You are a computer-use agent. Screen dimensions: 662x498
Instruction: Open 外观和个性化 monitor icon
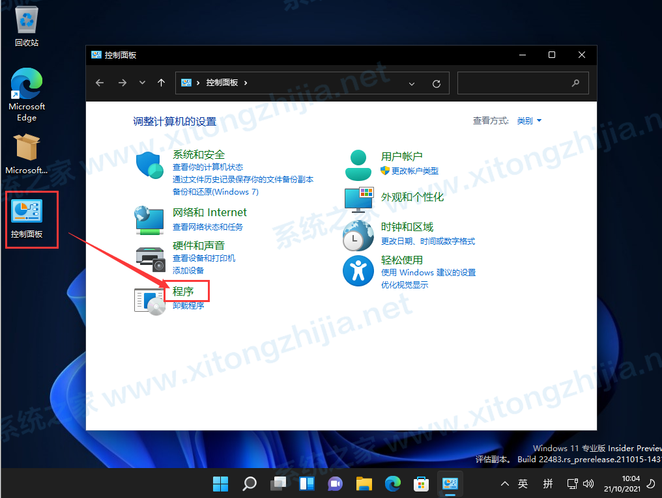click(x=358, y=201)
